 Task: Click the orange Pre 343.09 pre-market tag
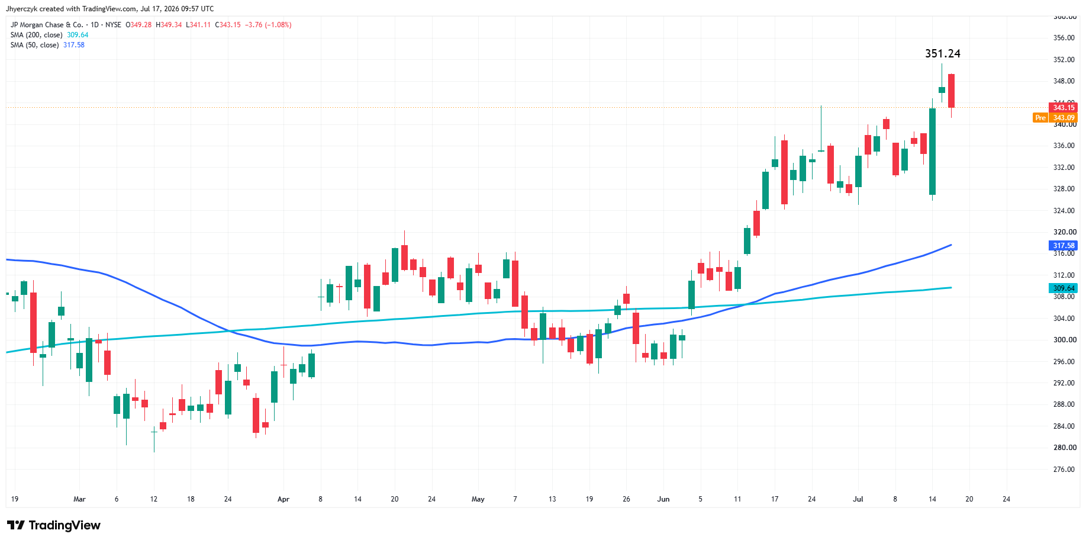tap(1055, 118)
